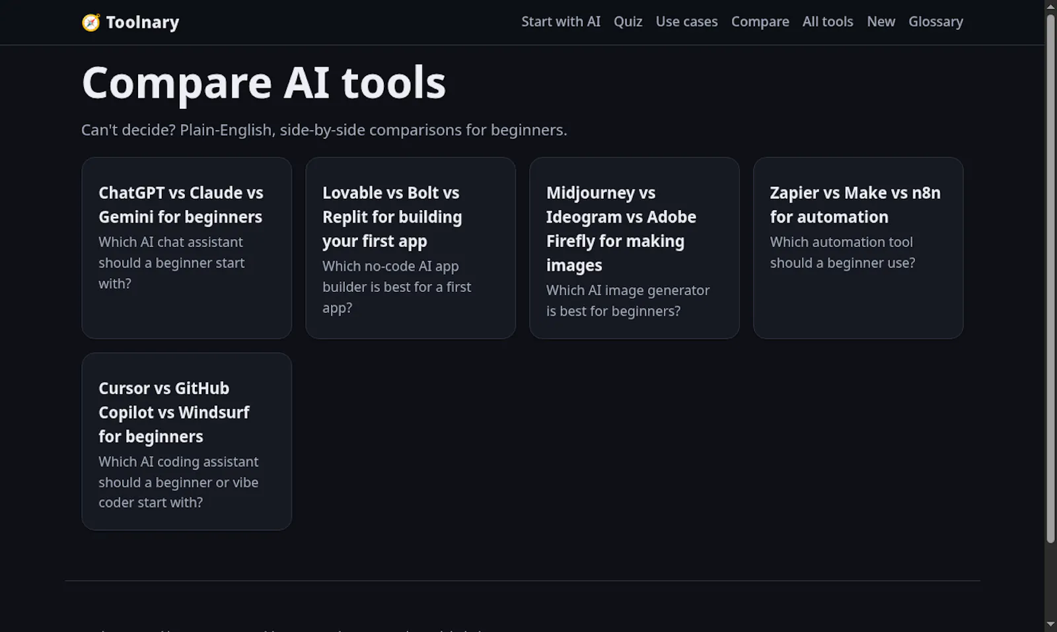Select Compare in top navigation
The image size is (1057, 632).
(x=760, y=22)
